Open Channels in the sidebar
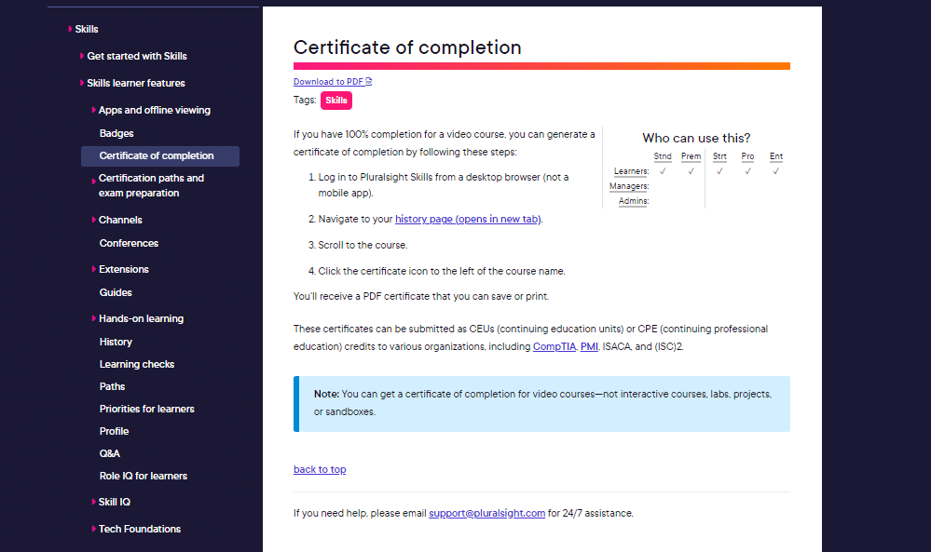 coord(120,220)
